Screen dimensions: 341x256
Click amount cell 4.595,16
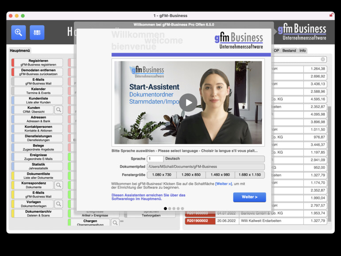tap(315, 99)
